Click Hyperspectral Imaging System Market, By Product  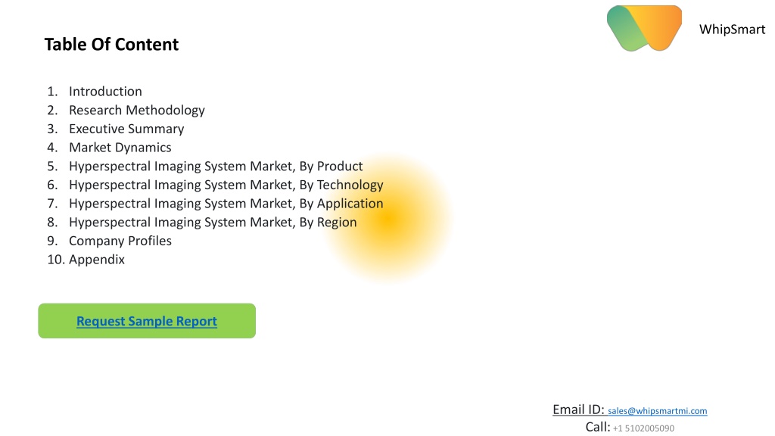tap(216, 166)
